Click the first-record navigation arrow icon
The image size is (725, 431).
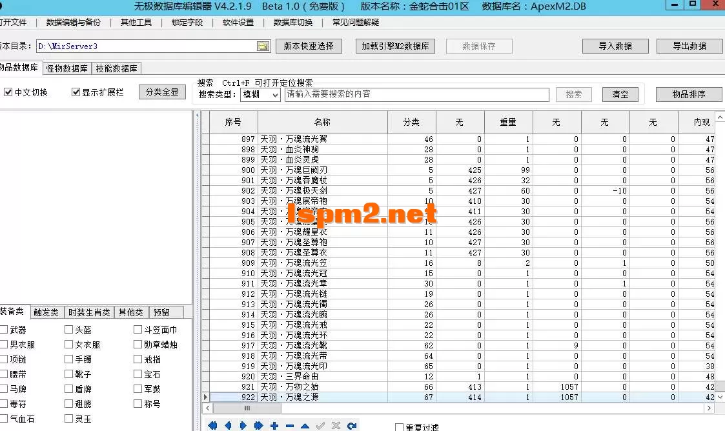point(213,425)
